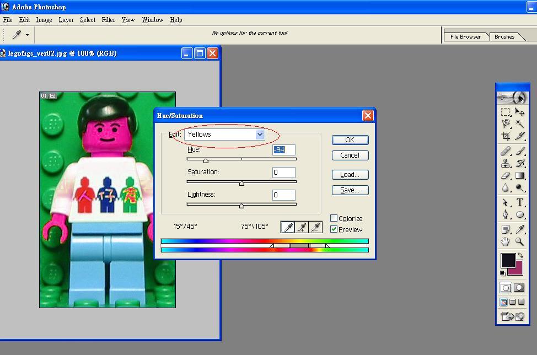Reset default foreground and background colors
The height and width of the screenshot is (355, 537).
point(502,273)
